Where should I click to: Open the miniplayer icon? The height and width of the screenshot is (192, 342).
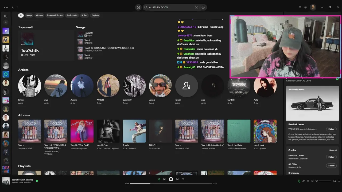click(x=335, y=181)
